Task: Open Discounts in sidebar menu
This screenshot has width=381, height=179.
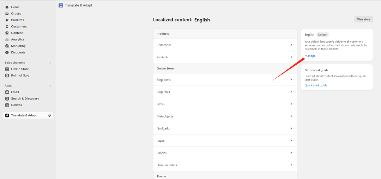Action: coord(18,52)
